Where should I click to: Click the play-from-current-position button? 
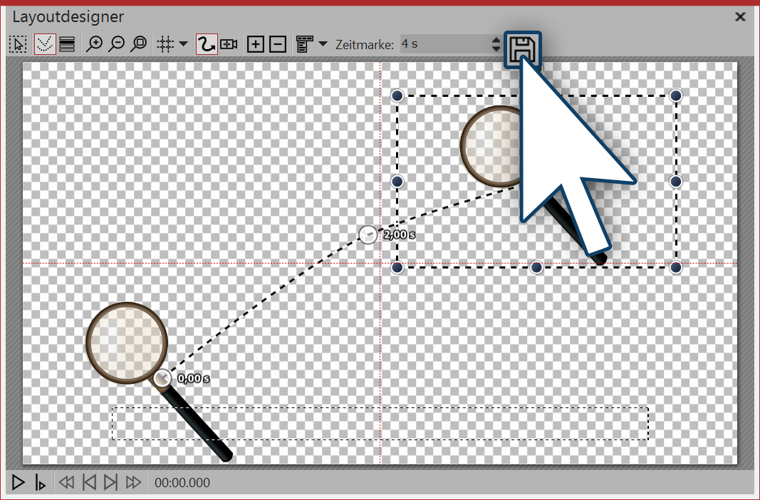click(40, 483)
